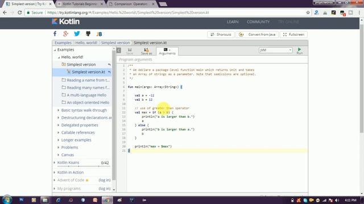Revert the Simplest version folder with the arrow icon
This screenshot has height=204, width=364.
pos(109,65)
